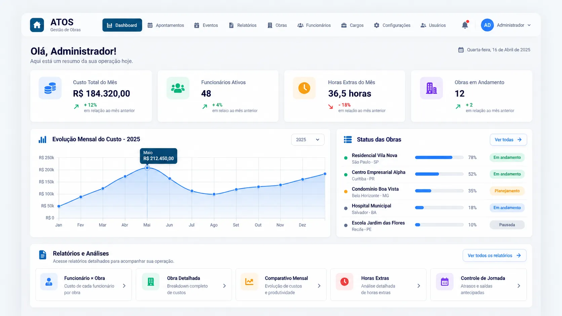The width and height of the screenshot is (562, 316).
Task: Click the AD user avatar
Action: (x=487, y=25)
